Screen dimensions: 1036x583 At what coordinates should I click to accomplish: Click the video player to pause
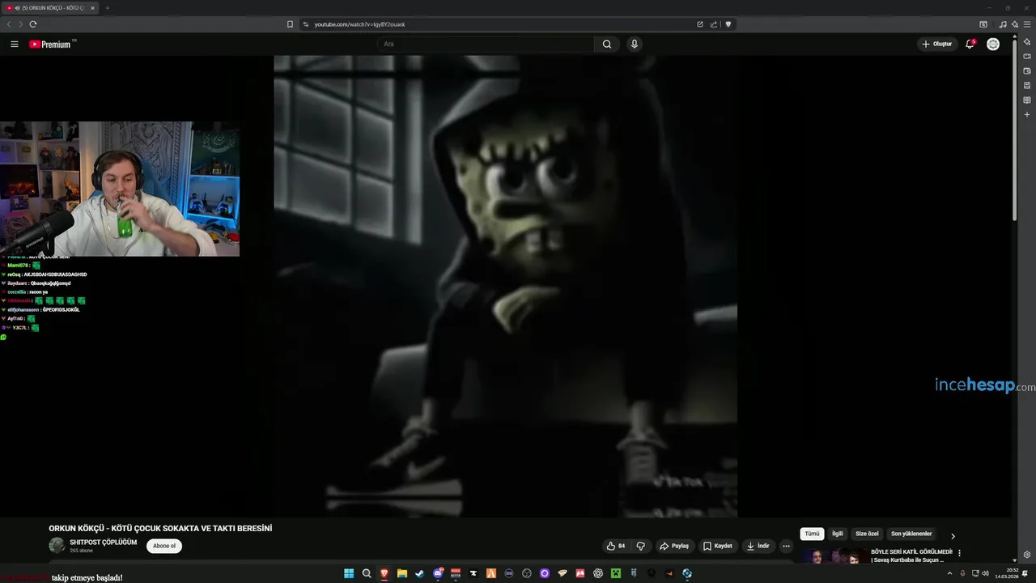pyautogui.click(x=505, y=286)
